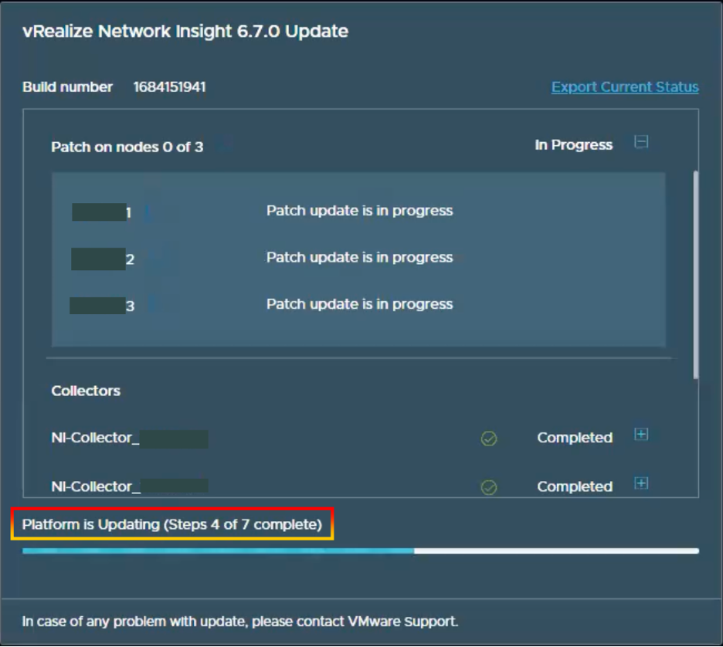
Task: Click the first NI-Collector name
Action: coord(130,438)
